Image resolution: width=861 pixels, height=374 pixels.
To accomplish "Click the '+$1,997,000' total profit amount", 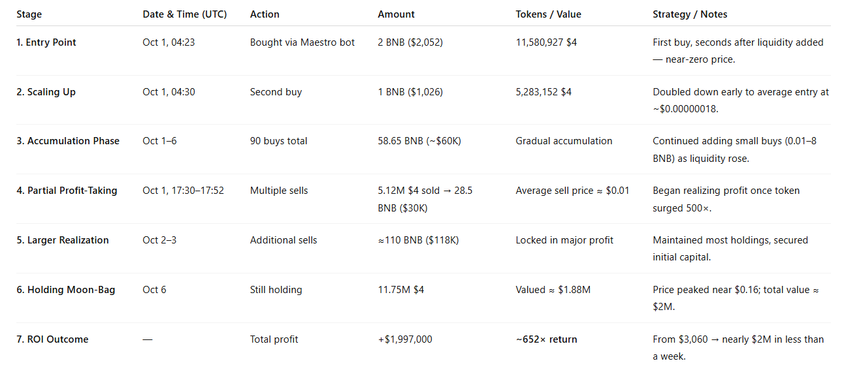I will click(405, 339).
